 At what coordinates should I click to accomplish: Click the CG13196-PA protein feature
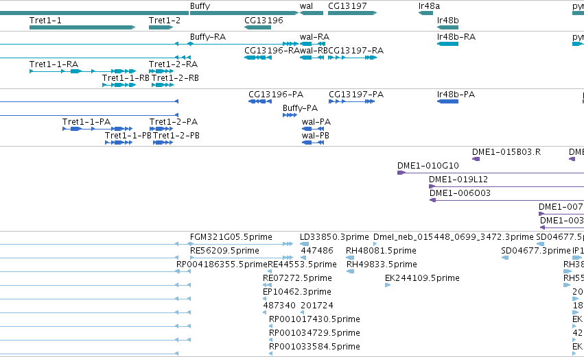click(x=260, y=101)
